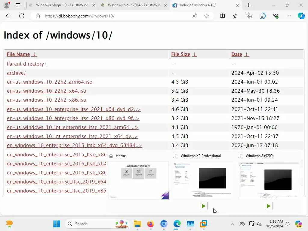
Task: Open the Collections icon
Action: [249, 16]
